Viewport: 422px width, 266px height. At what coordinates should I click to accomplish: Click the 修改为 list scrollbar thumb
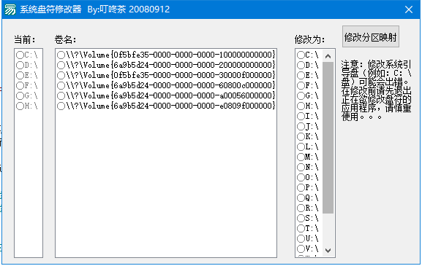328,138
